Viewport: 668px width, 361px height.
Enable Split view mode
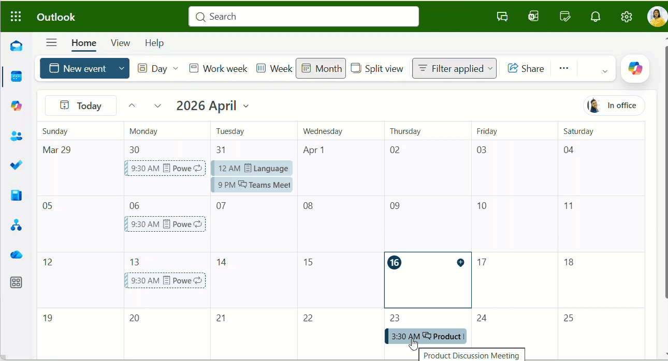377,68
